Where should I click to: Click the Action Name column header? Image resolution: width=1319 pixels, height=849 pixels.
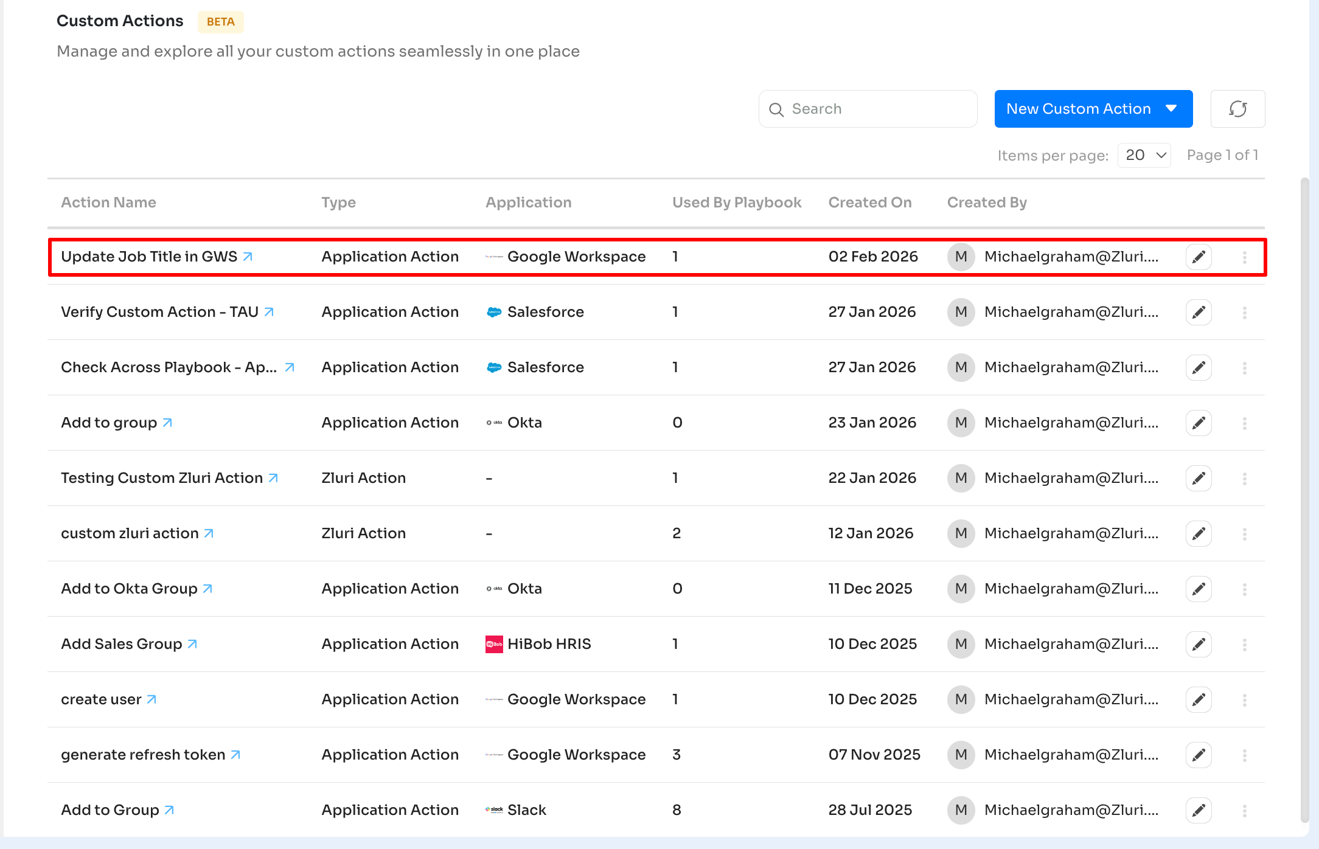[x=108, y=203]
